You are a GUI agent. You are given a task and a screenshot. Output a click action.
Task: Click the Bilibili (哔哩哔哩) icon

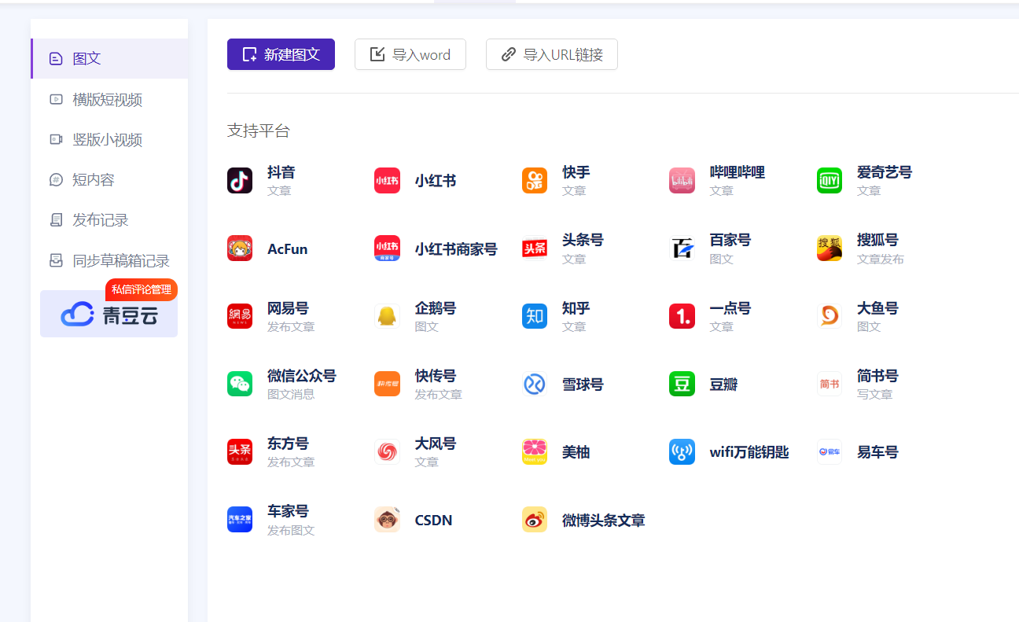click(682, 181)
